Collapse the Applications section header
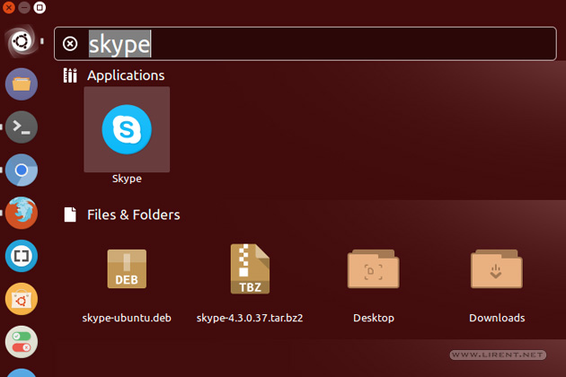This screenshot has height=377, width=566. point(126,75)
